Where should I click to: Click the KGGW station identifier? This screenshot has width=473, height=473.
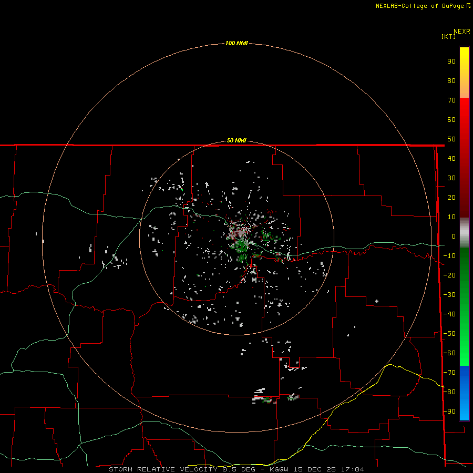pos(279,469)
